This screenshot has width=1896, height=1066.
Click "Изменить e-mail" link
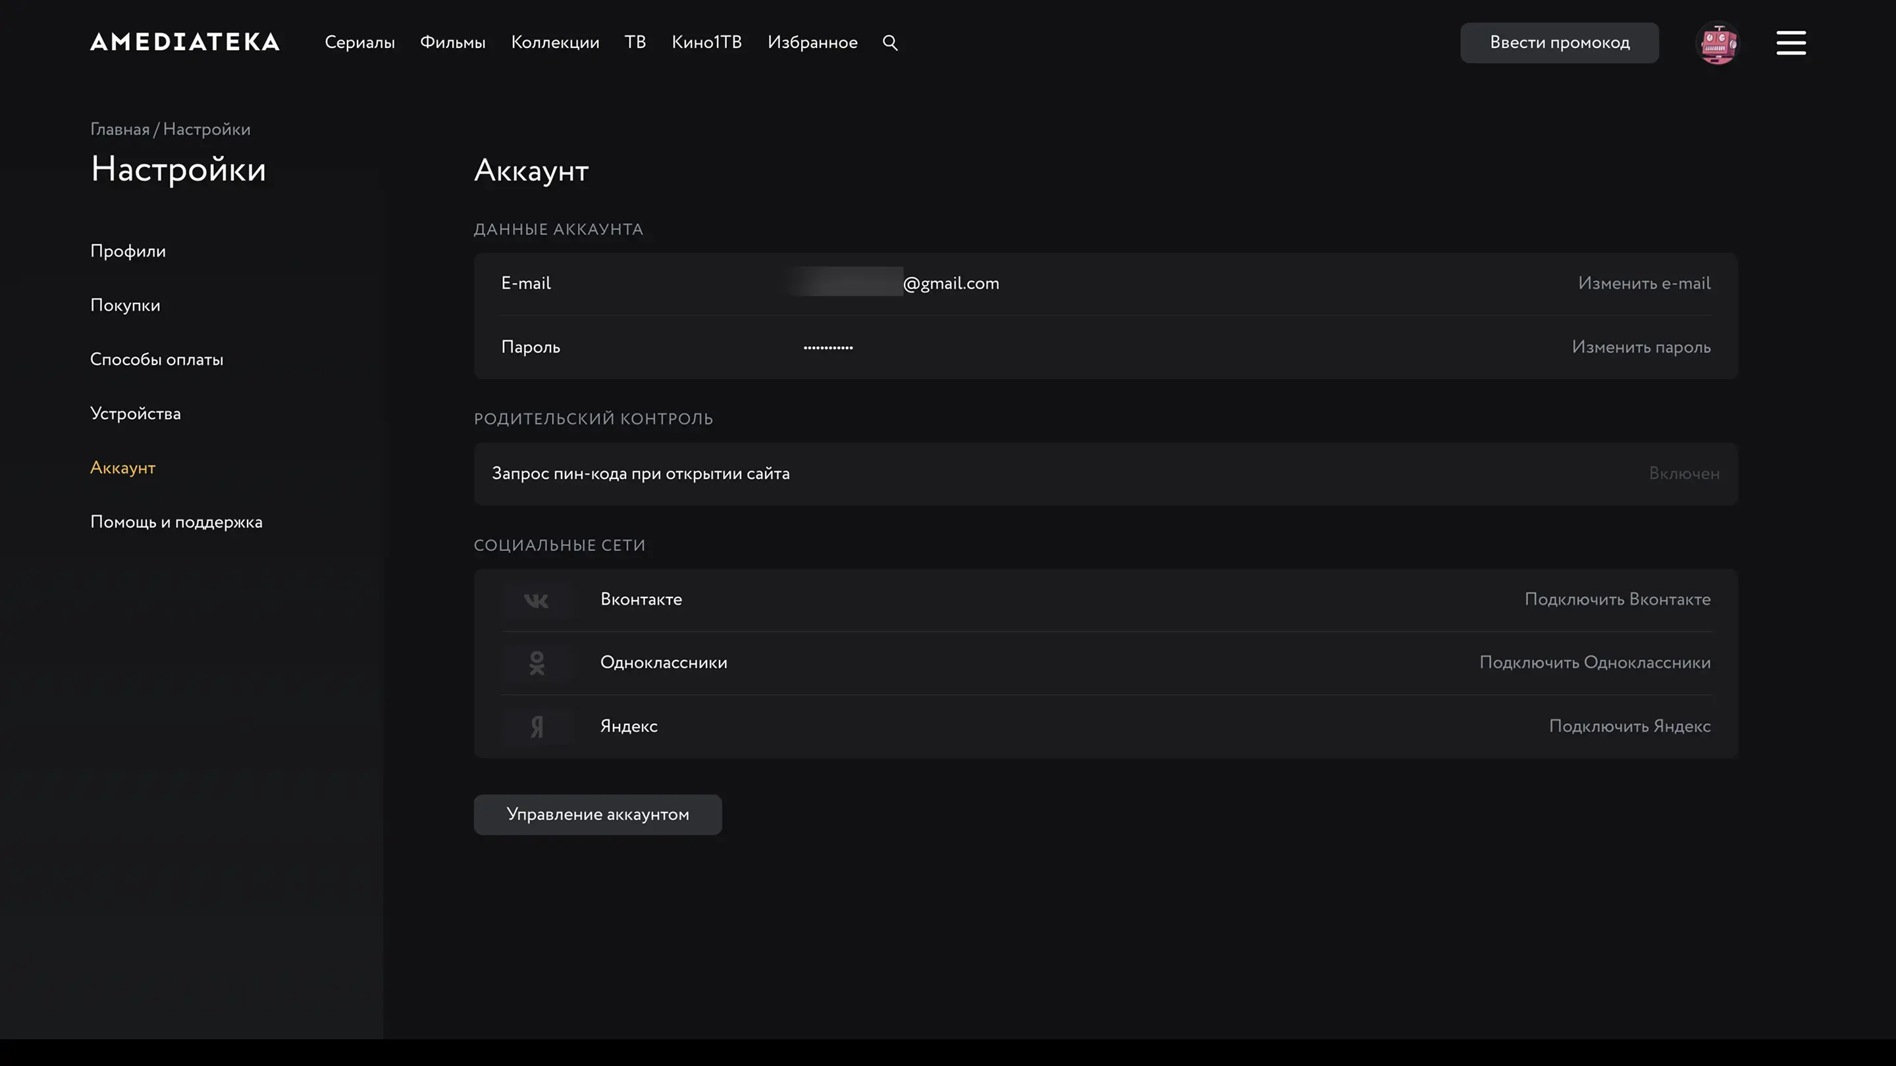click(1644, 284)
